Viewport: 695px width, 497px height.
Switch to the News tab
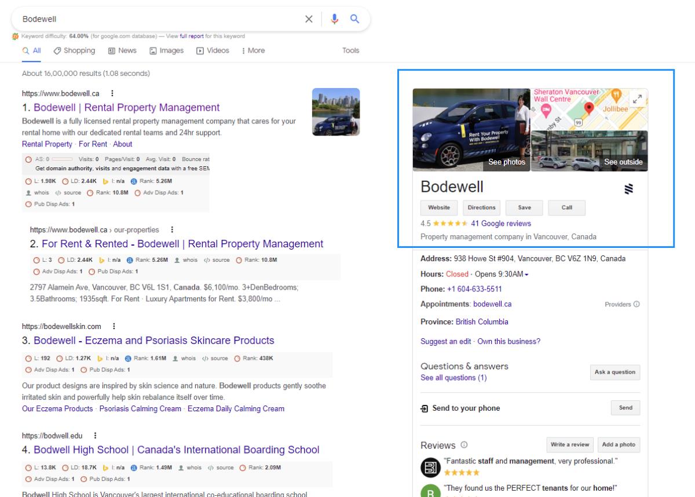click(122, 50)
